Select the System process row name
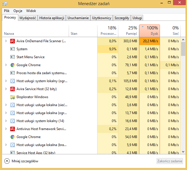The image size is (187, 170). point(22,49)
